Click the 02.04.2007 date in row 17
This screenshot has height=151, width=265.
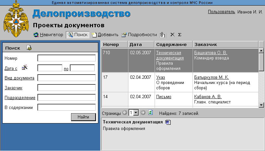point(141,77)
